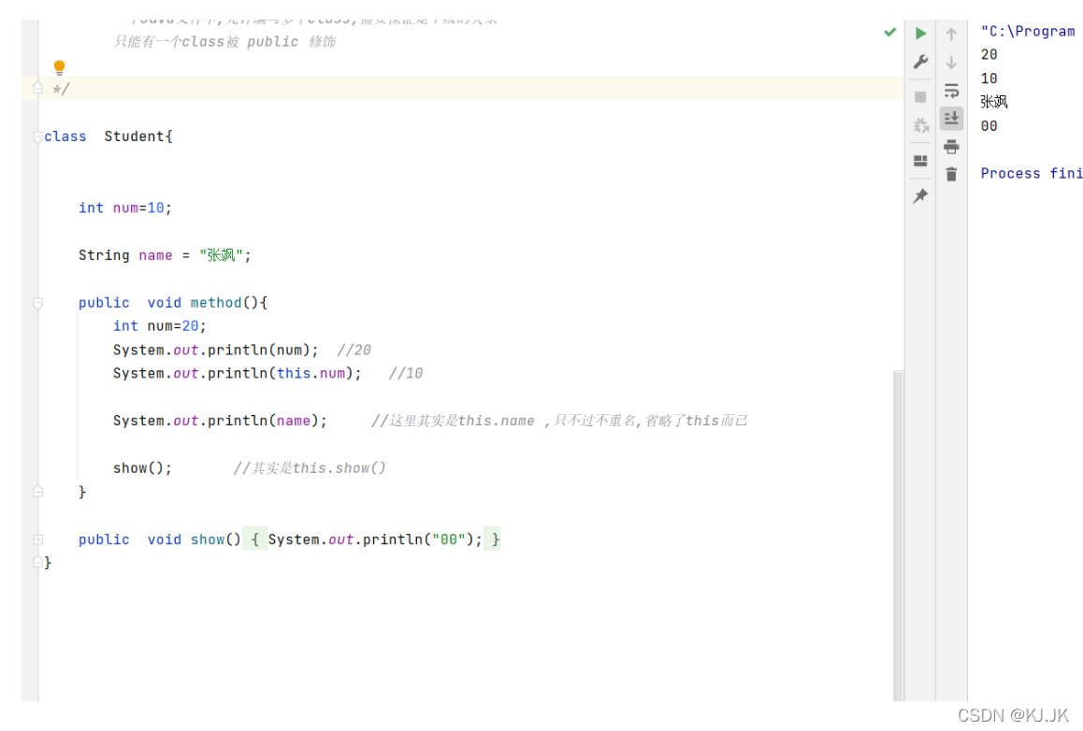Expand the folded show() method

click(x=38, y=539)
